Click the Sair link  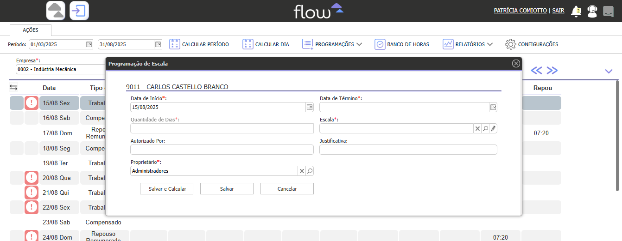558,10
